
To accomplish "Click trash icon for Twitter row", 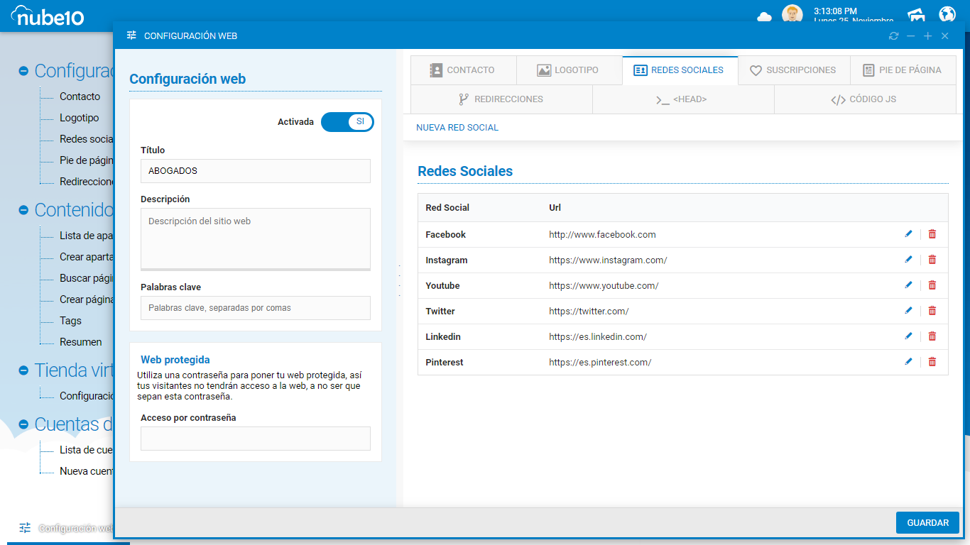I will pyautogui.click(x=932, y=311).
